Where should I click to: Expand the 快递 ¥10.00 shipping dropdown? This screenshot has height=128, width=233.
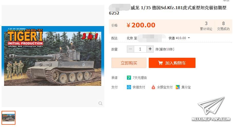tap(179, 38)
